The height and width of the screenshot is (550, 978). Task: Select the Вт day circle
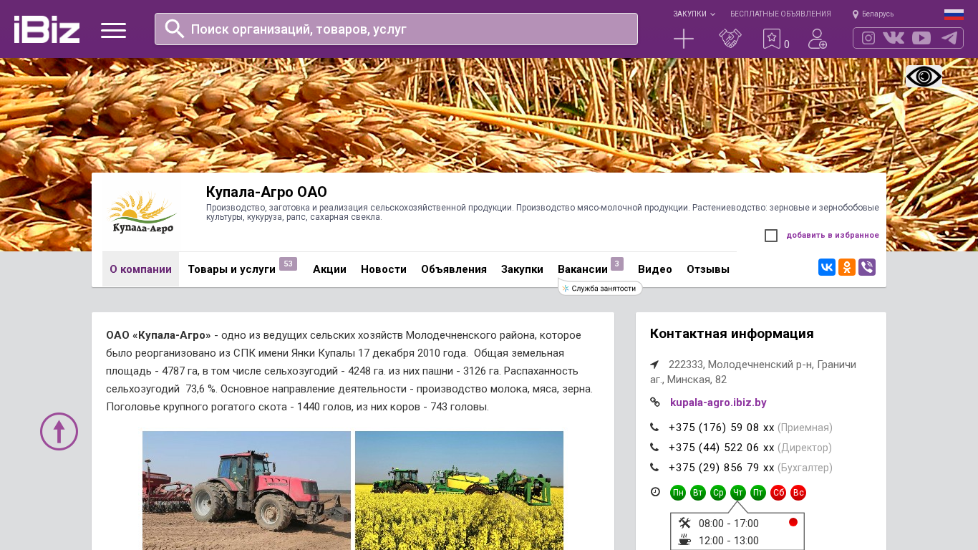click(x=698, y=493)
